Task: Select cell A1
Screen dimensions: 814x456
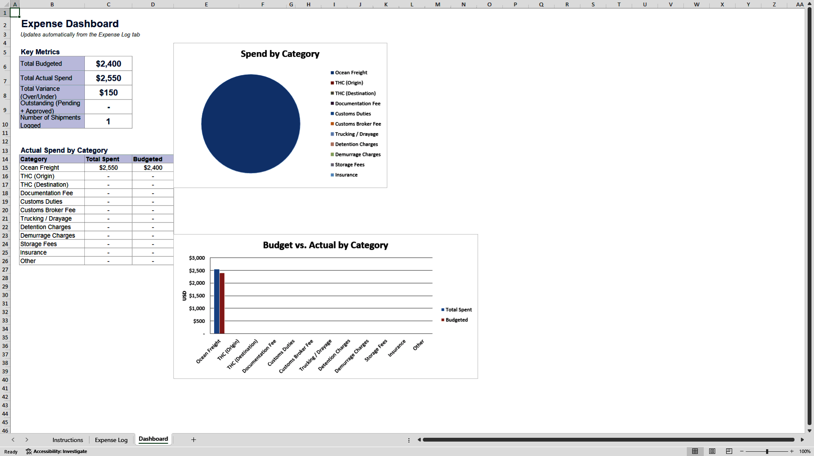Action: (15, 13)
